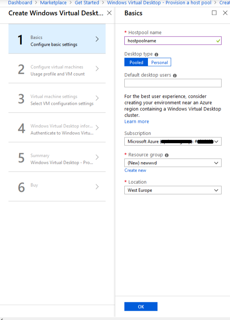Open the Location dropdown
The height and width of the screenshot is (320, 230).
[173, 190]
